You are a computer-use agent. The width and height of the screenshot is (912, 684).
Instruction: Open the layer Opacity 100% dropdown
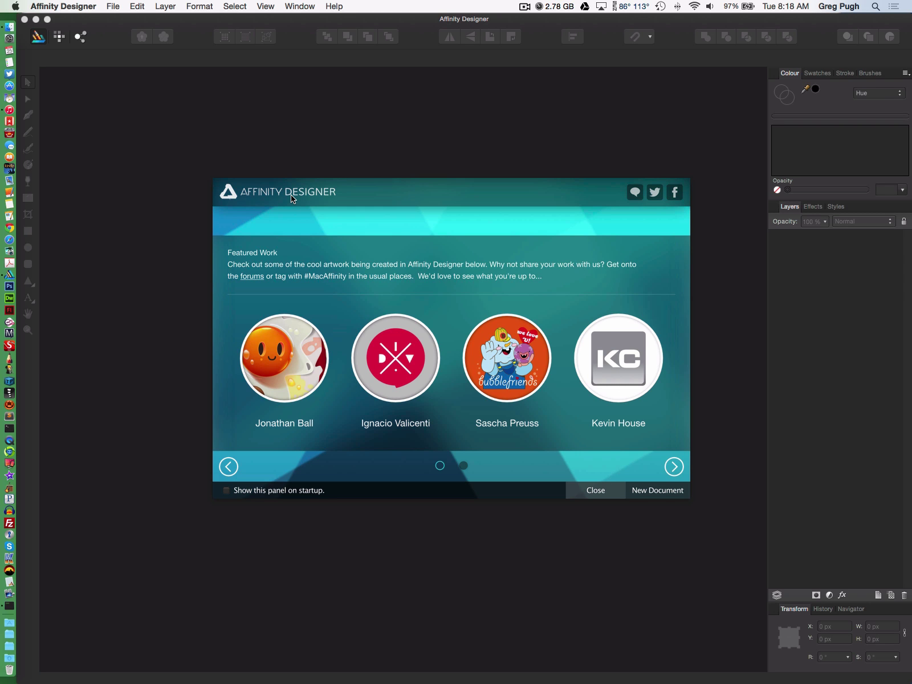(815, 221)
